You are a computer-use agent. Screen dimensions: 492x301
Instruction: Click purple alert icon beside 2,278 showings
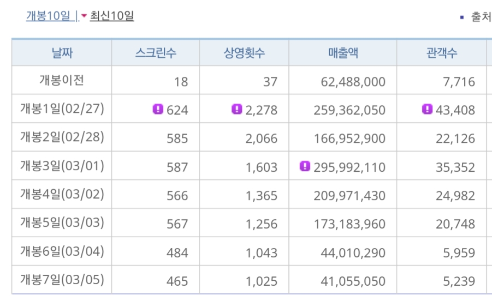pyautogui.click(x=236, y=110)
